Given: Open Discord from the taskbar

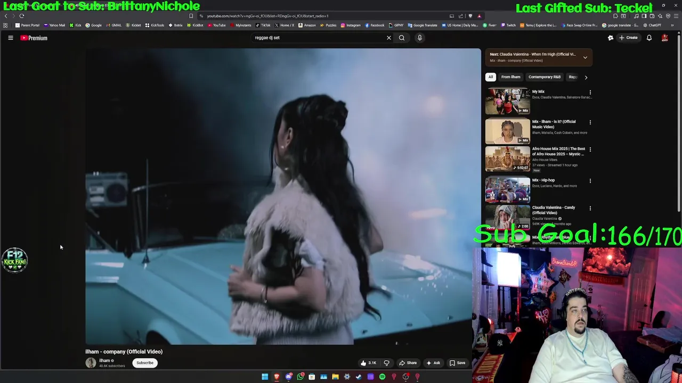Looking at the screenshot, I should (288, 377).
